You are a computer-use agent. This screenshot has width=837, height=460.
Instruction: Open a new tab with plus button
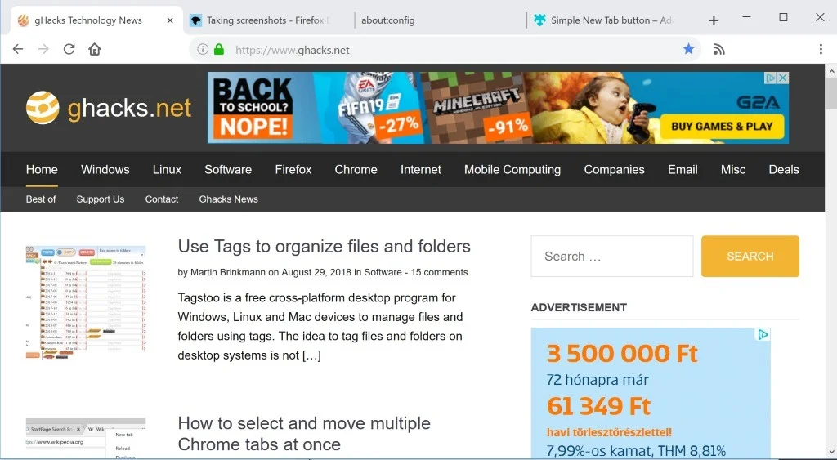[x=714, y=20]
